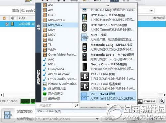Click the WMV film icon
The width and height of the screenshot is (166, 123).
coord(45,50)
